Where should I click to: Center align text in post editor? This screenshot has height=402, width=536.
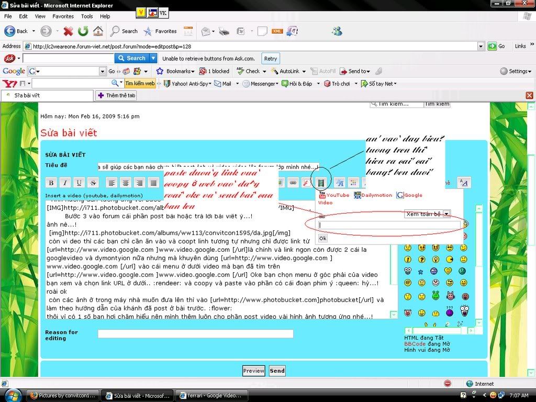pyautogui.click(x=126, y=183)
